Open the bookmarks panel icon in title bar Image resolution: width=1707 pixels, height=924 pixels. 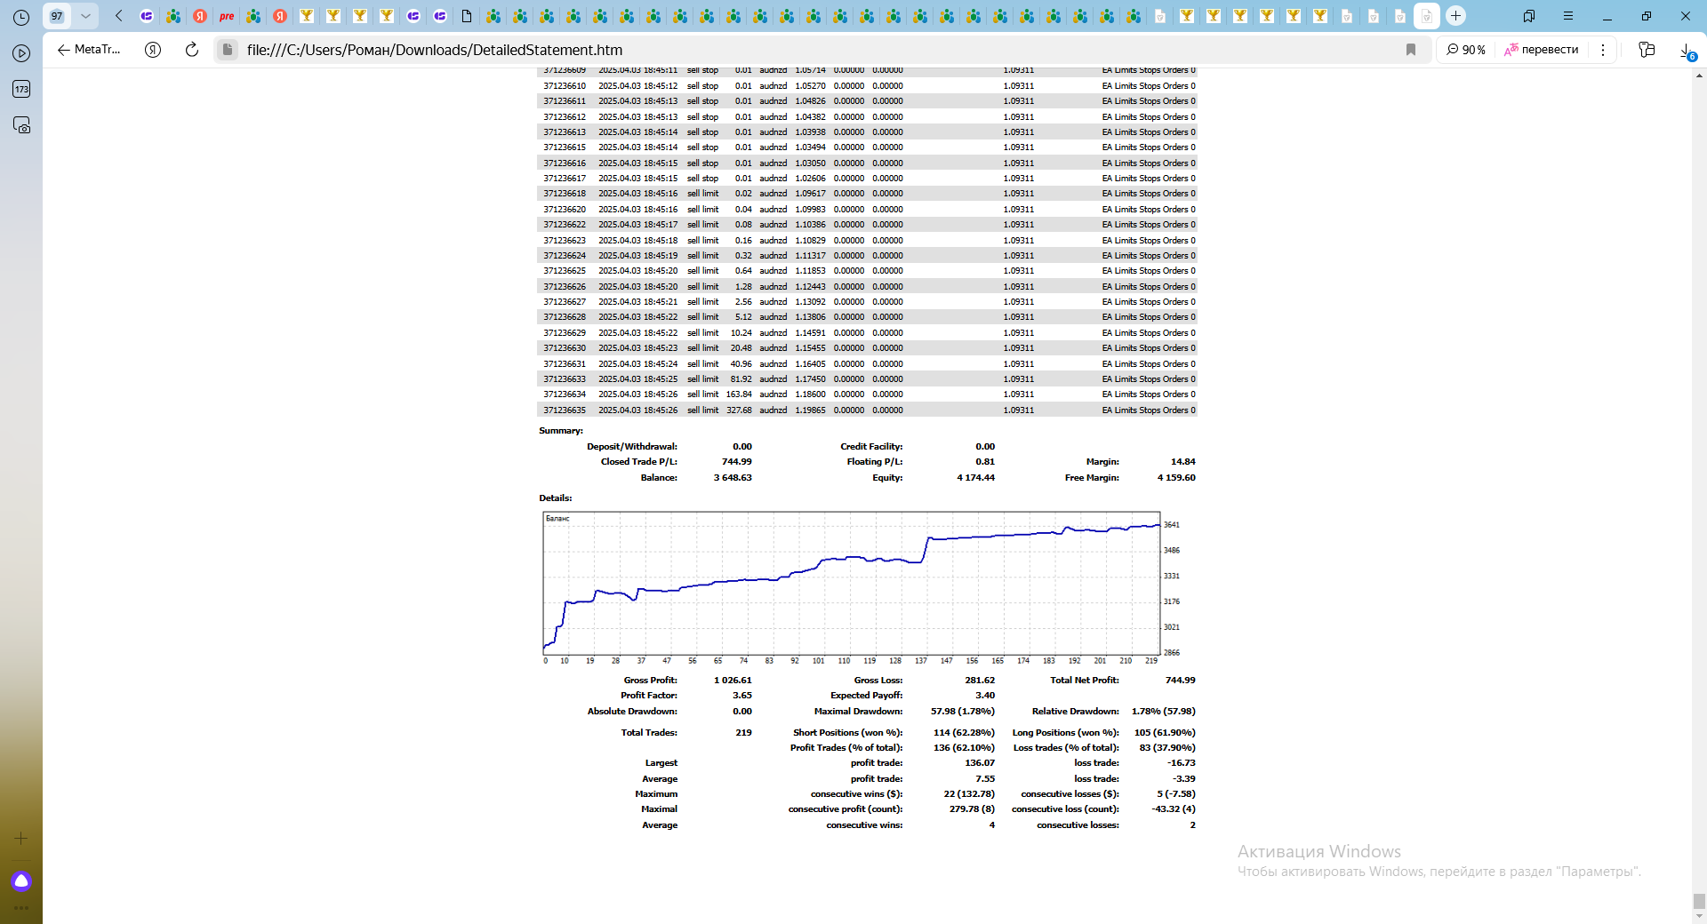point(1529,16)
